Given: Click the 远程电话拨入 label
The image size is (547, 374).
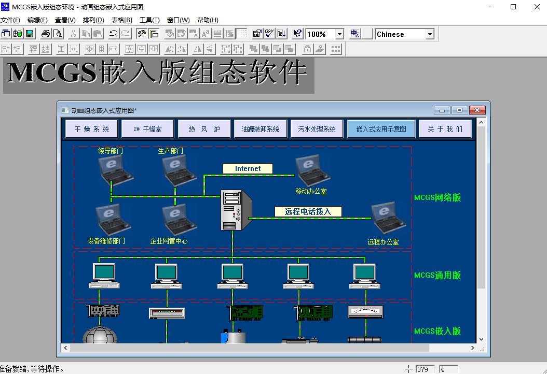Looking at the screenshot, I should click(308, 212).
